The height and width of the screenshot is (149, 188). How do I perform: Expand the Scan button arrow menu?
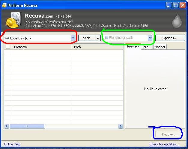[x=98, y=38]
